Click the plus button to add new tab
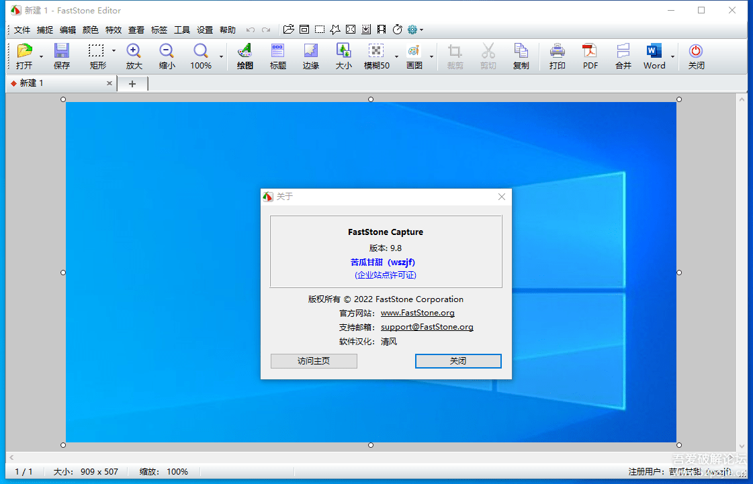 (x=132, y=84)
